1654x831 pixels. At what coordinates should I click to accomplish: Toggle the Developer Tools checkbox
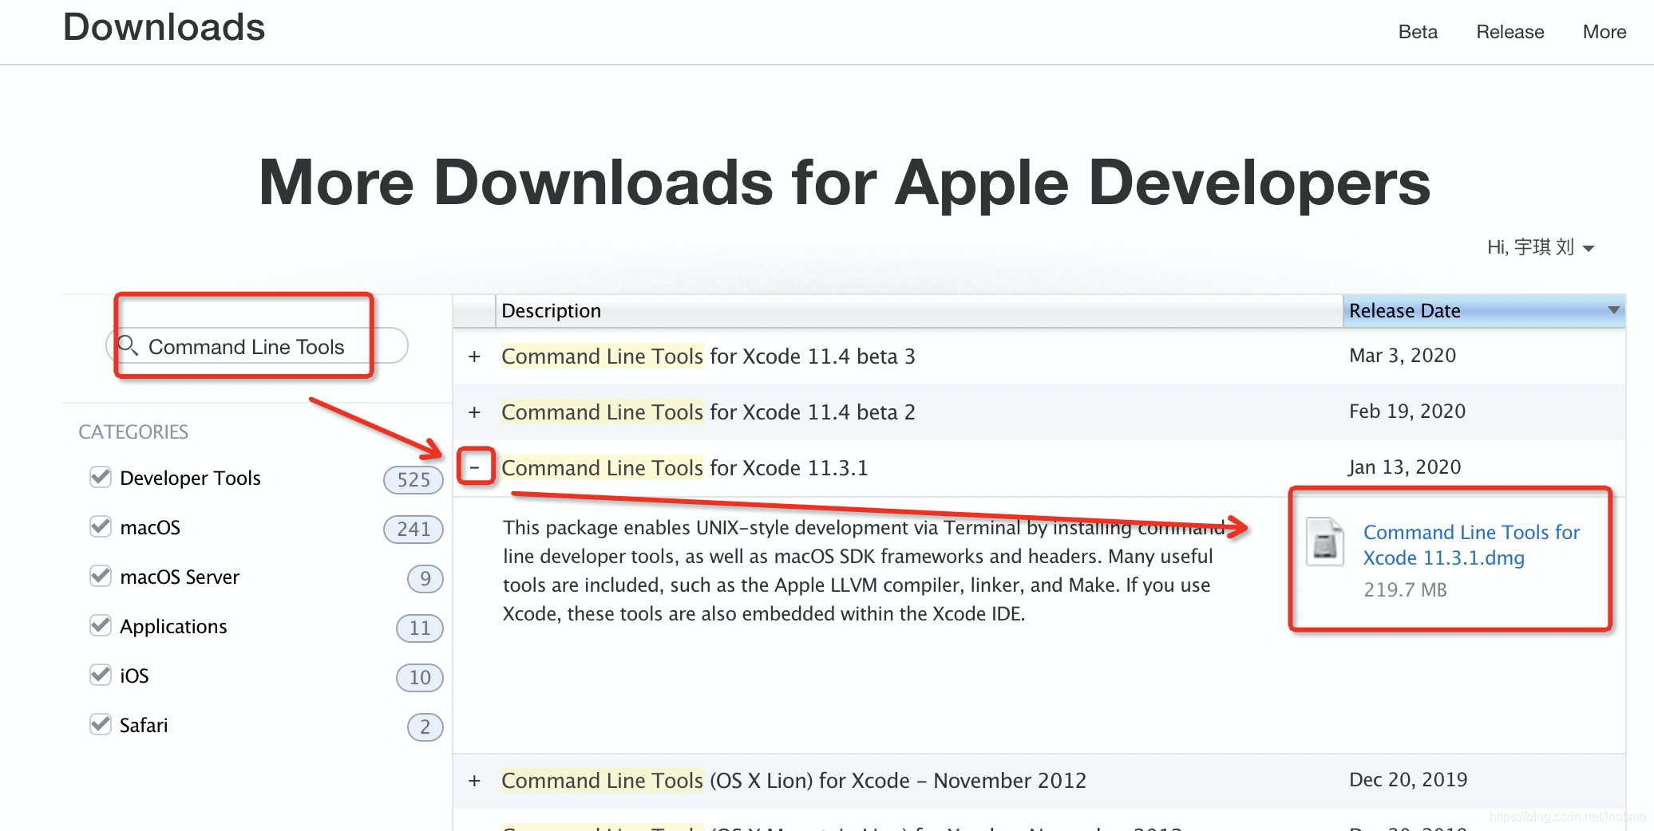pyautogui.click(x=101, y=477)
